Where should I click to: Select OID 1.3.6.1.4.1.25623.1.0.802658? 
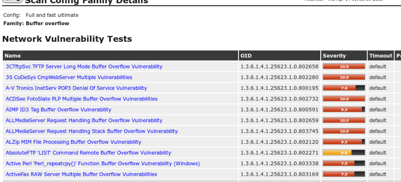(x=280, y=67)
